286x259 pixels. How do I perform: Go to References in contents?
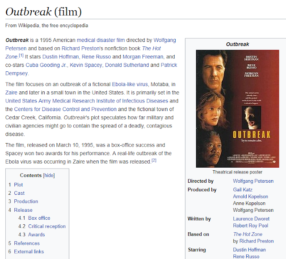coord(27,243)
